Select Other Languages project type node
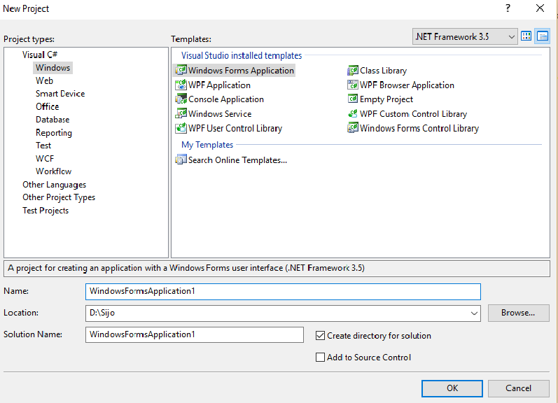The width and height of the screenshot is (558, 403). [54, 185]
